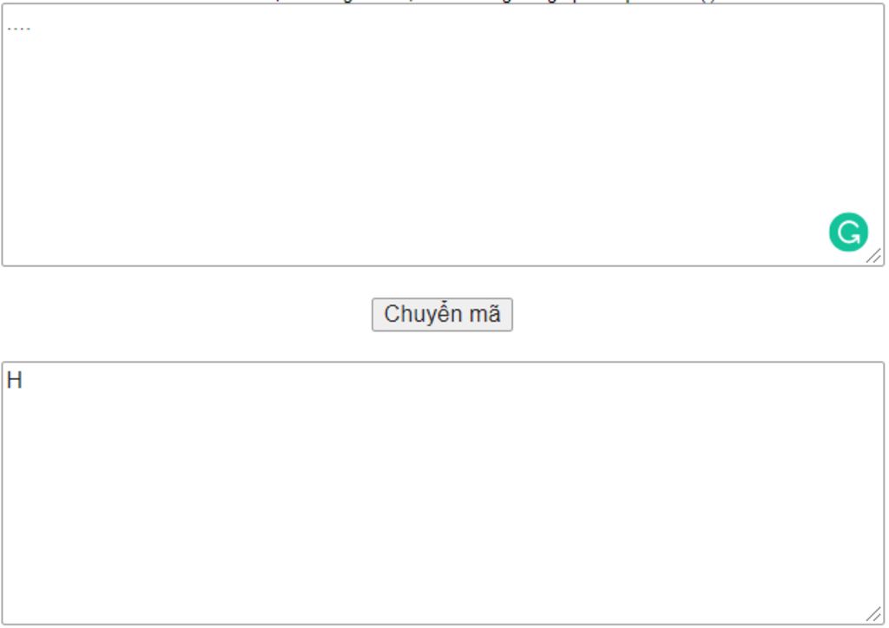
Task: Click the dots text in the input area
Action: 19,28
